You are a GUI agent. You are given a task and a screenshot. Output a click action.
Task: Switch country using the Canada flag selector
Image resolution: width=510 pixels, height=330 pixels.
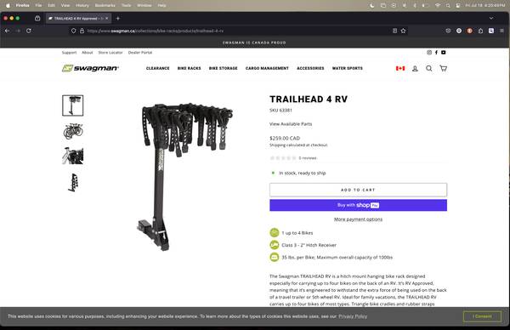point(400,68)
